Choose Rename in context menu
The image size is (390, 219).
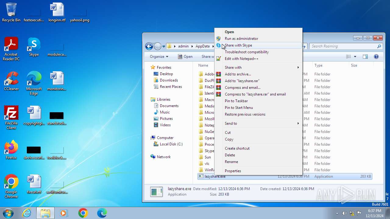(258, 162)
